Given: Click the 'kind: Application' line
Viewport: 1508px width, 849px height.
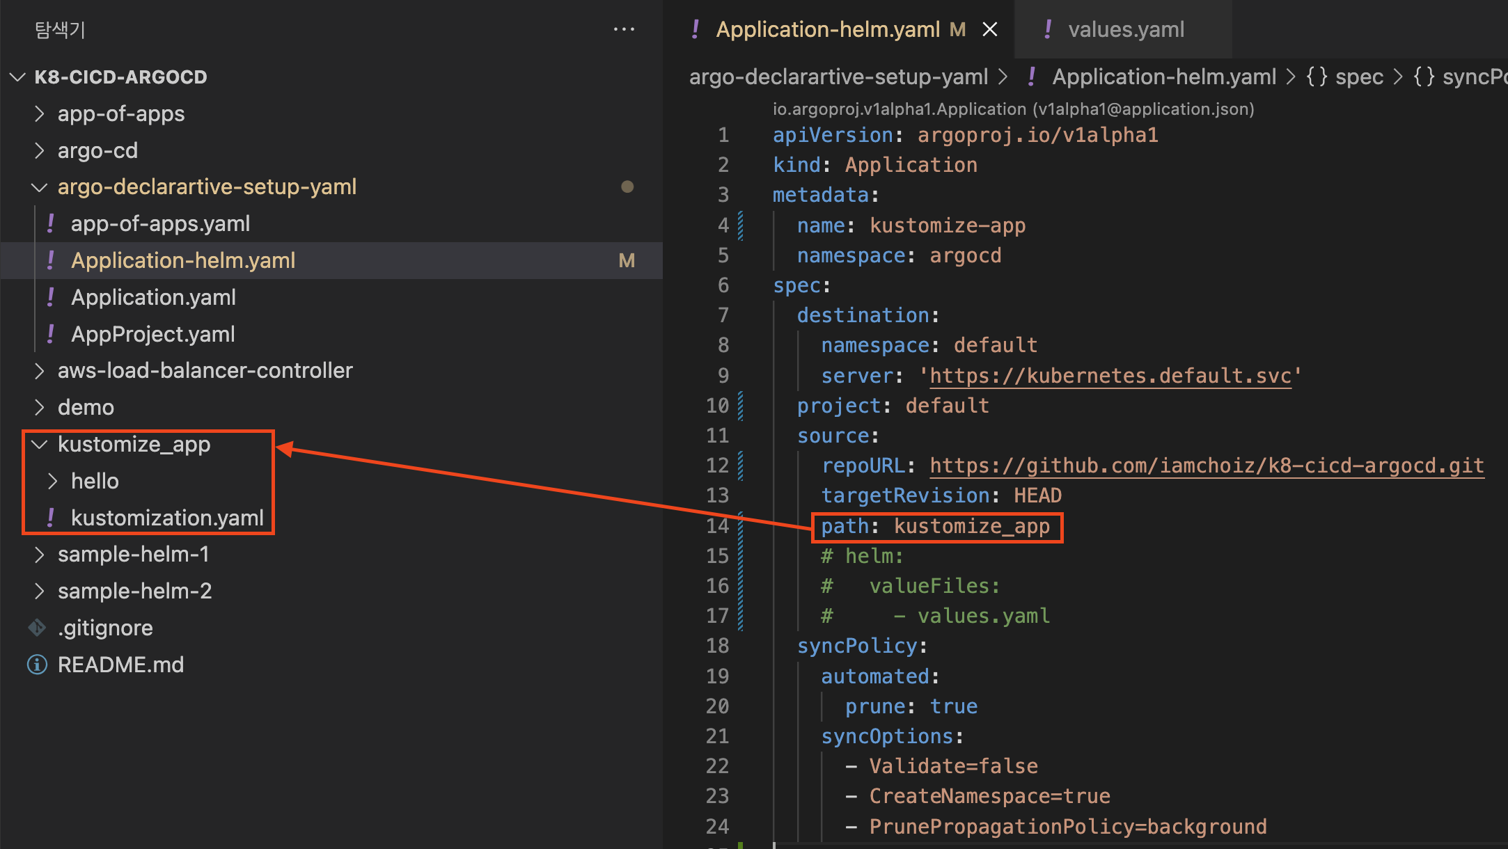Looking at the screenshot, I should pyautogui.click(x=875, y=165).
